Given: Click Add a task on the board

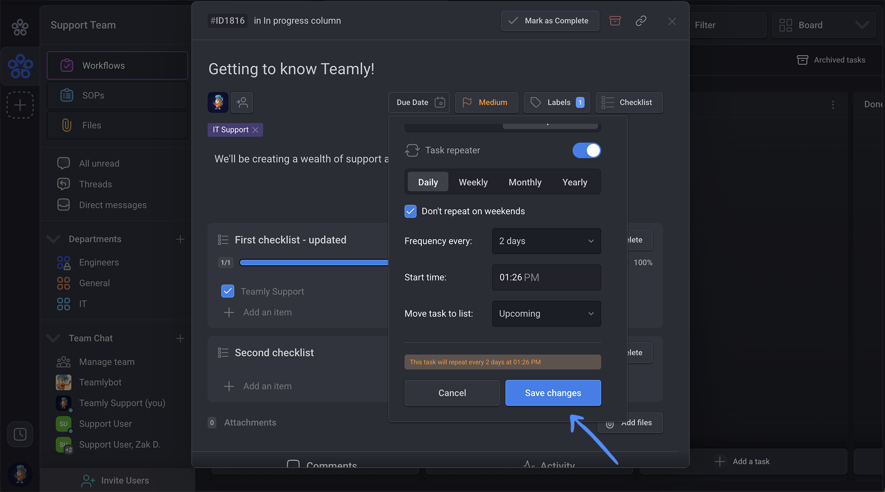Looking at the screenshot, I should (x=742, y=461).
